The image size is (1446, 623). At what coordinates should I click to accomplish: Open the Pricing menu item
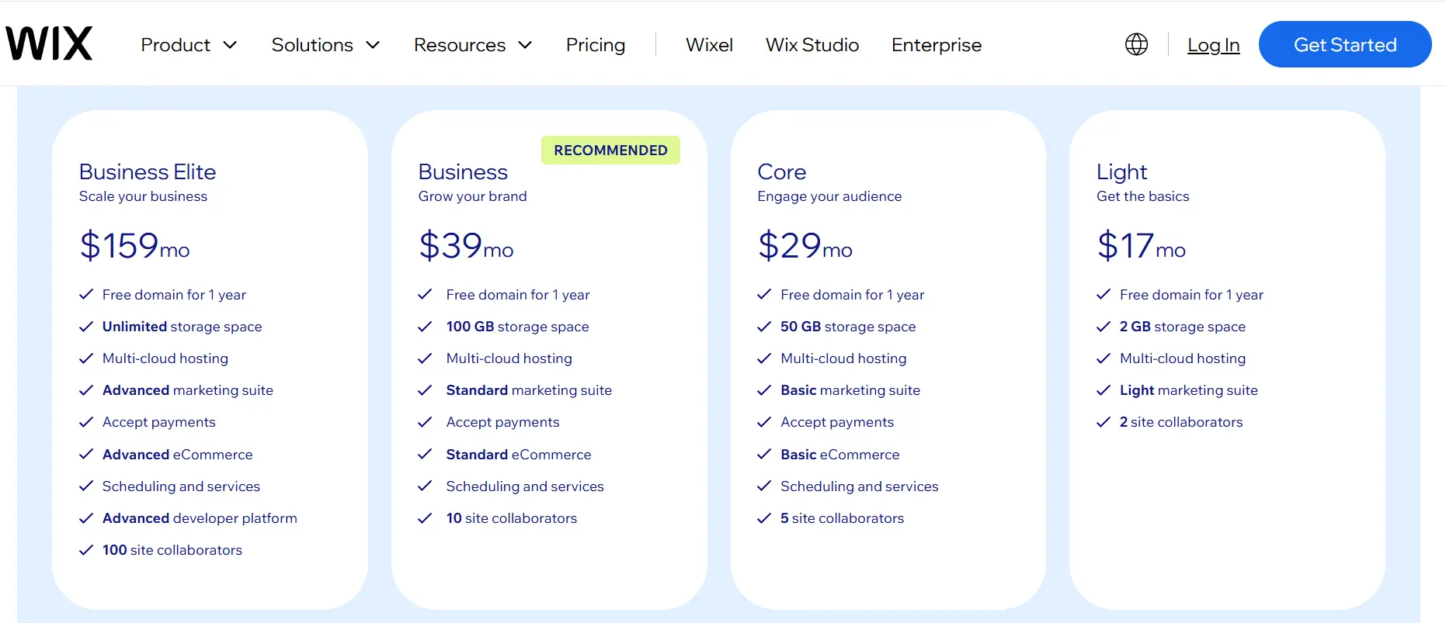point(596,44)
